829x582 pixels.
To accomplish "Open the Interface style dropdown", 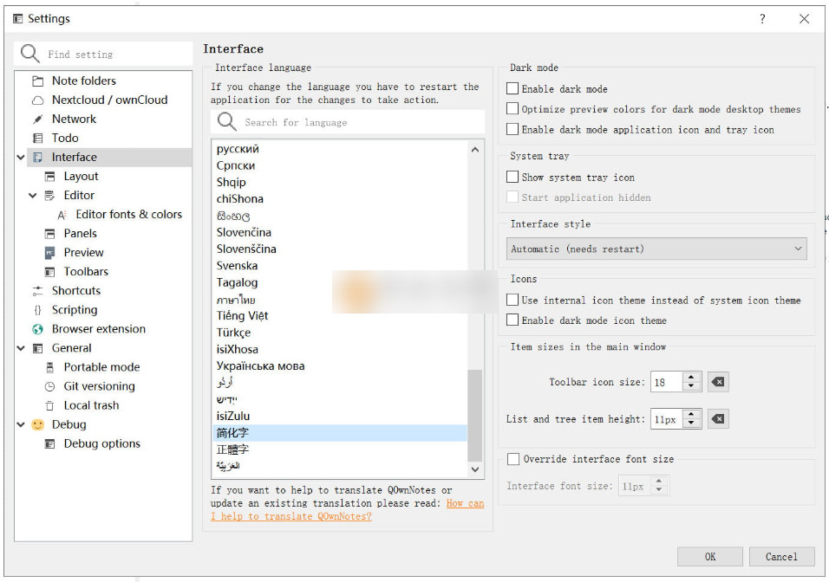I will pos(656,249).
